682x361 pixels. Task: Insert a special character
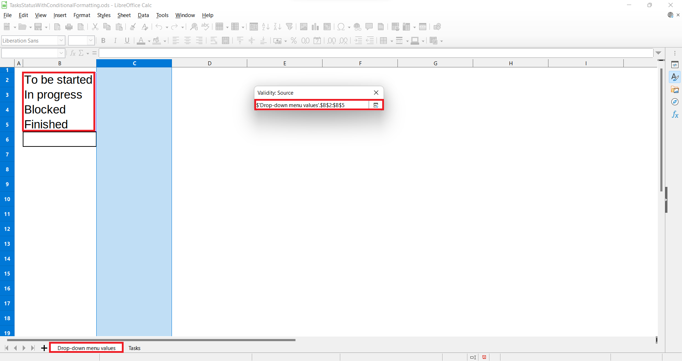(341, 27)
